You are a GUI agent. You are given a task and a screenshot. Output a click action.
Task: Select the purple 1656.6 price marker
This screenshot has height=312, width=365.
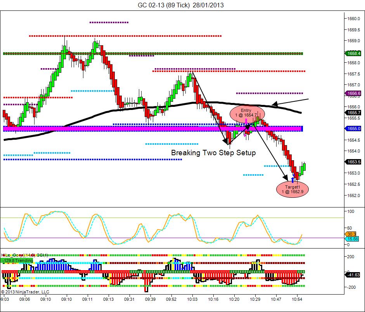click(x=353, y=93)
